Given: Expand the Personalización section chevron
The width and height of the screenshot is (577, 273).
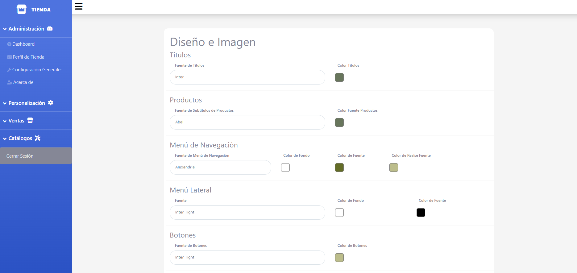Looking at the screenshot, I should [5, 103].
